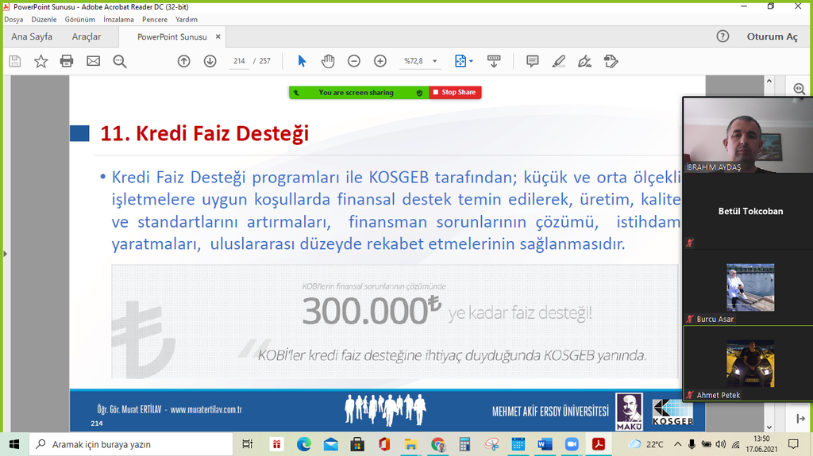Switch to the Araçlar tab
The height and width of the screenshot is (456, 813).
[87, 36]
